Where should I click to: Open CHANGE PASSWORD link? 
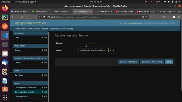(160, 23)
